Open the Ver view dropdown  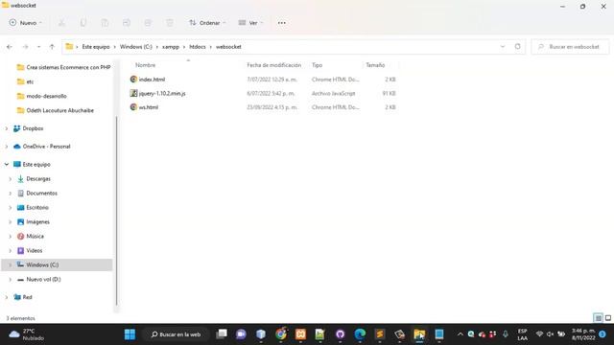pos(250,23)
